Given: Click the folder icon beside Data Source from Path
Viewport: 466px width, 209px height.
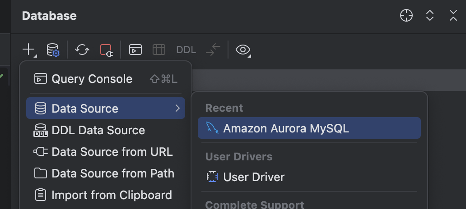Looking at the screenshot, I should (x=41, y=173).
